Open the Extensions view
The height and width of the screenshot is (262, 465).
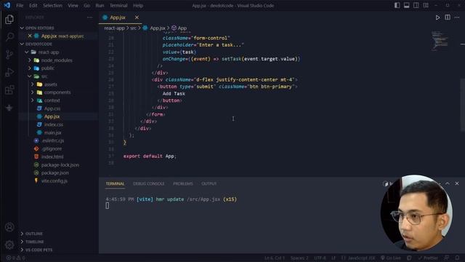tap(9, 90)
